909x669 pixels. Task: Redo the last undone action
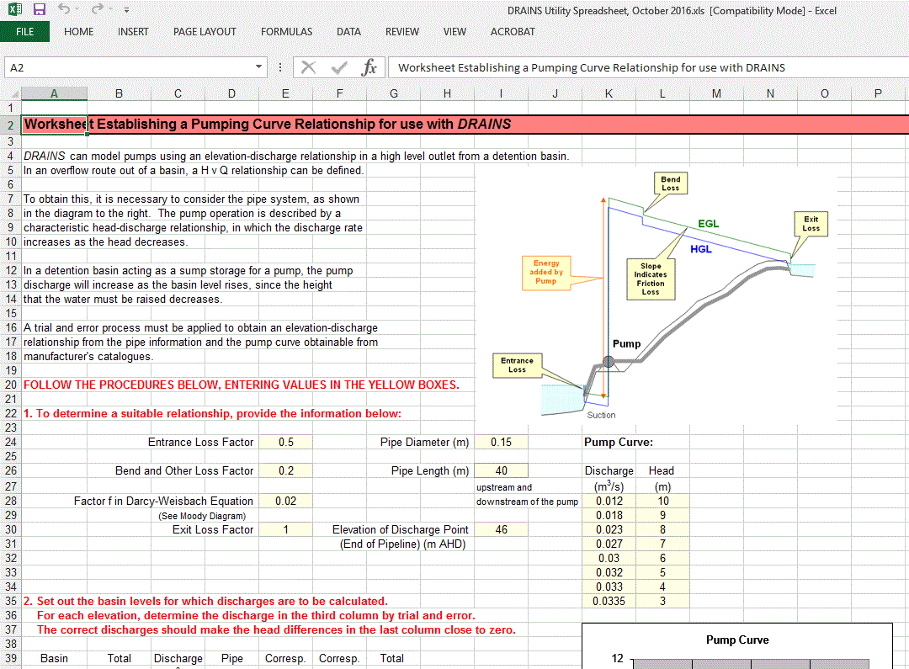(96, 8)
